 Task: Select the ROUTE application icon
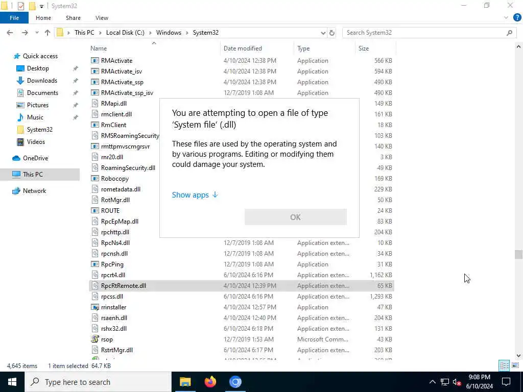[95, 211]
